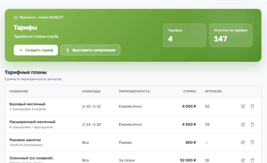Screen dimensions: 267x163
Task: Click the 18 players count
Action: click(207, 160)
